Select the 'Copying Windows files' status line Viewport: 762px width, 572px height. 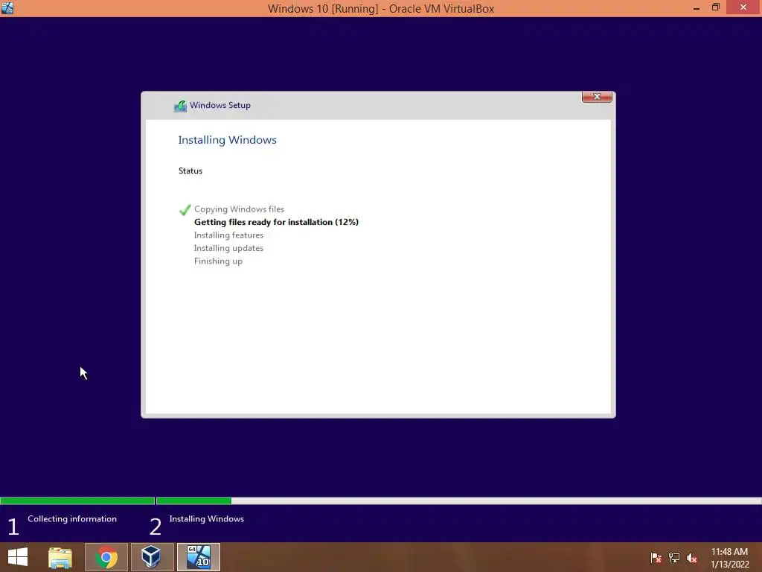click(239, 209)
